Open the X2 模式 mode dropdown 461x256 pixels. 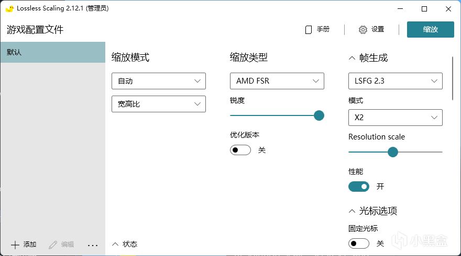click(396, 118)
